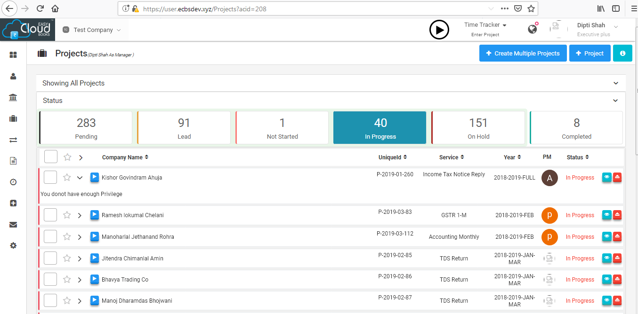The image size is (638, 314).
Task: Open the globe notifications icon in header
Action: [x=532, y=29]
